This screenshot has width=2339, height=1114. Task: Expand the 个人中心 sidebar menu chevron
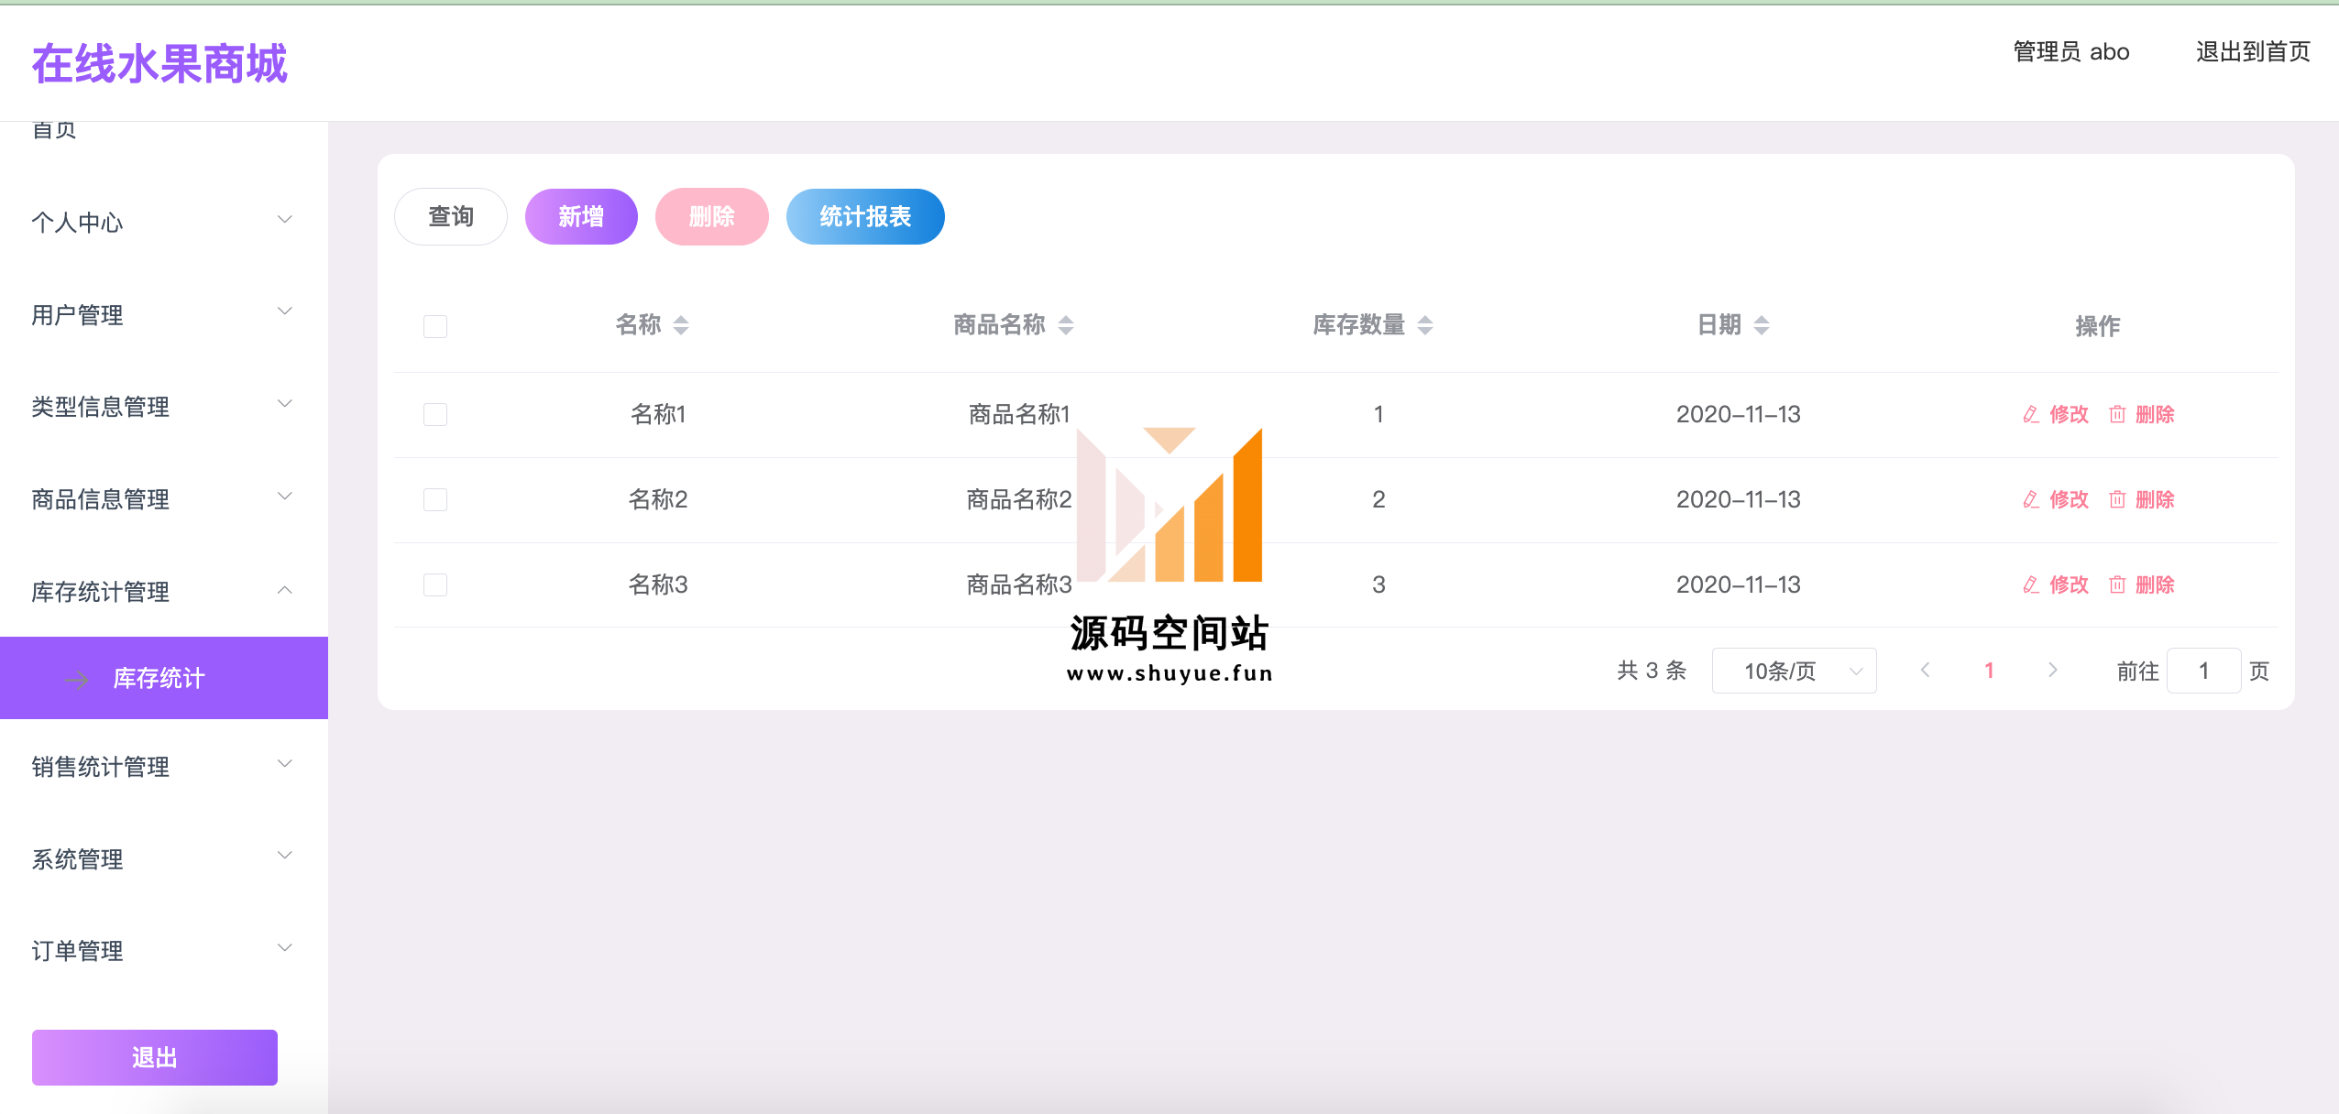[x=285, y=220]
